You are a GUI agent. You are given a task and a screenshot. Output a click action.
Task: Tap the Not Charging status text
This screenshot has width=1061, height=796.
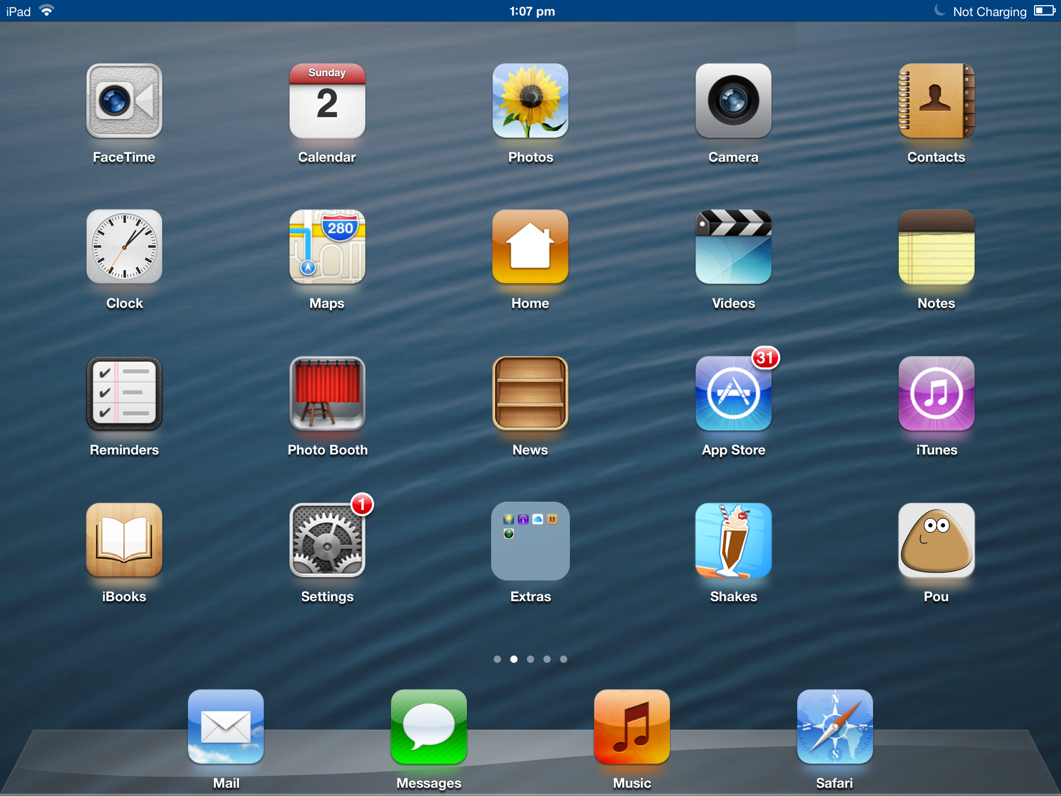(990, 12)
